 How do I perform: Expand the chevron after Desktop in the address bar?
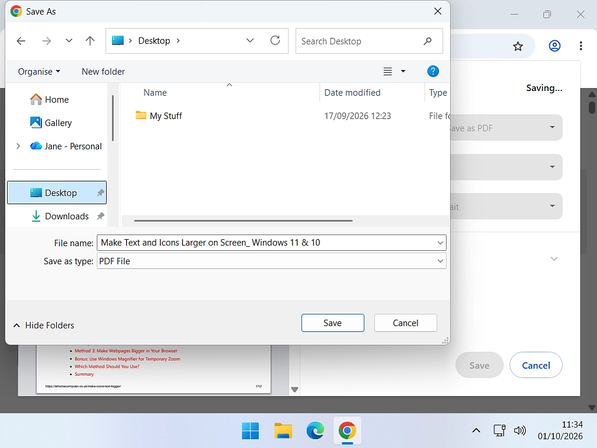pos(178,41)
